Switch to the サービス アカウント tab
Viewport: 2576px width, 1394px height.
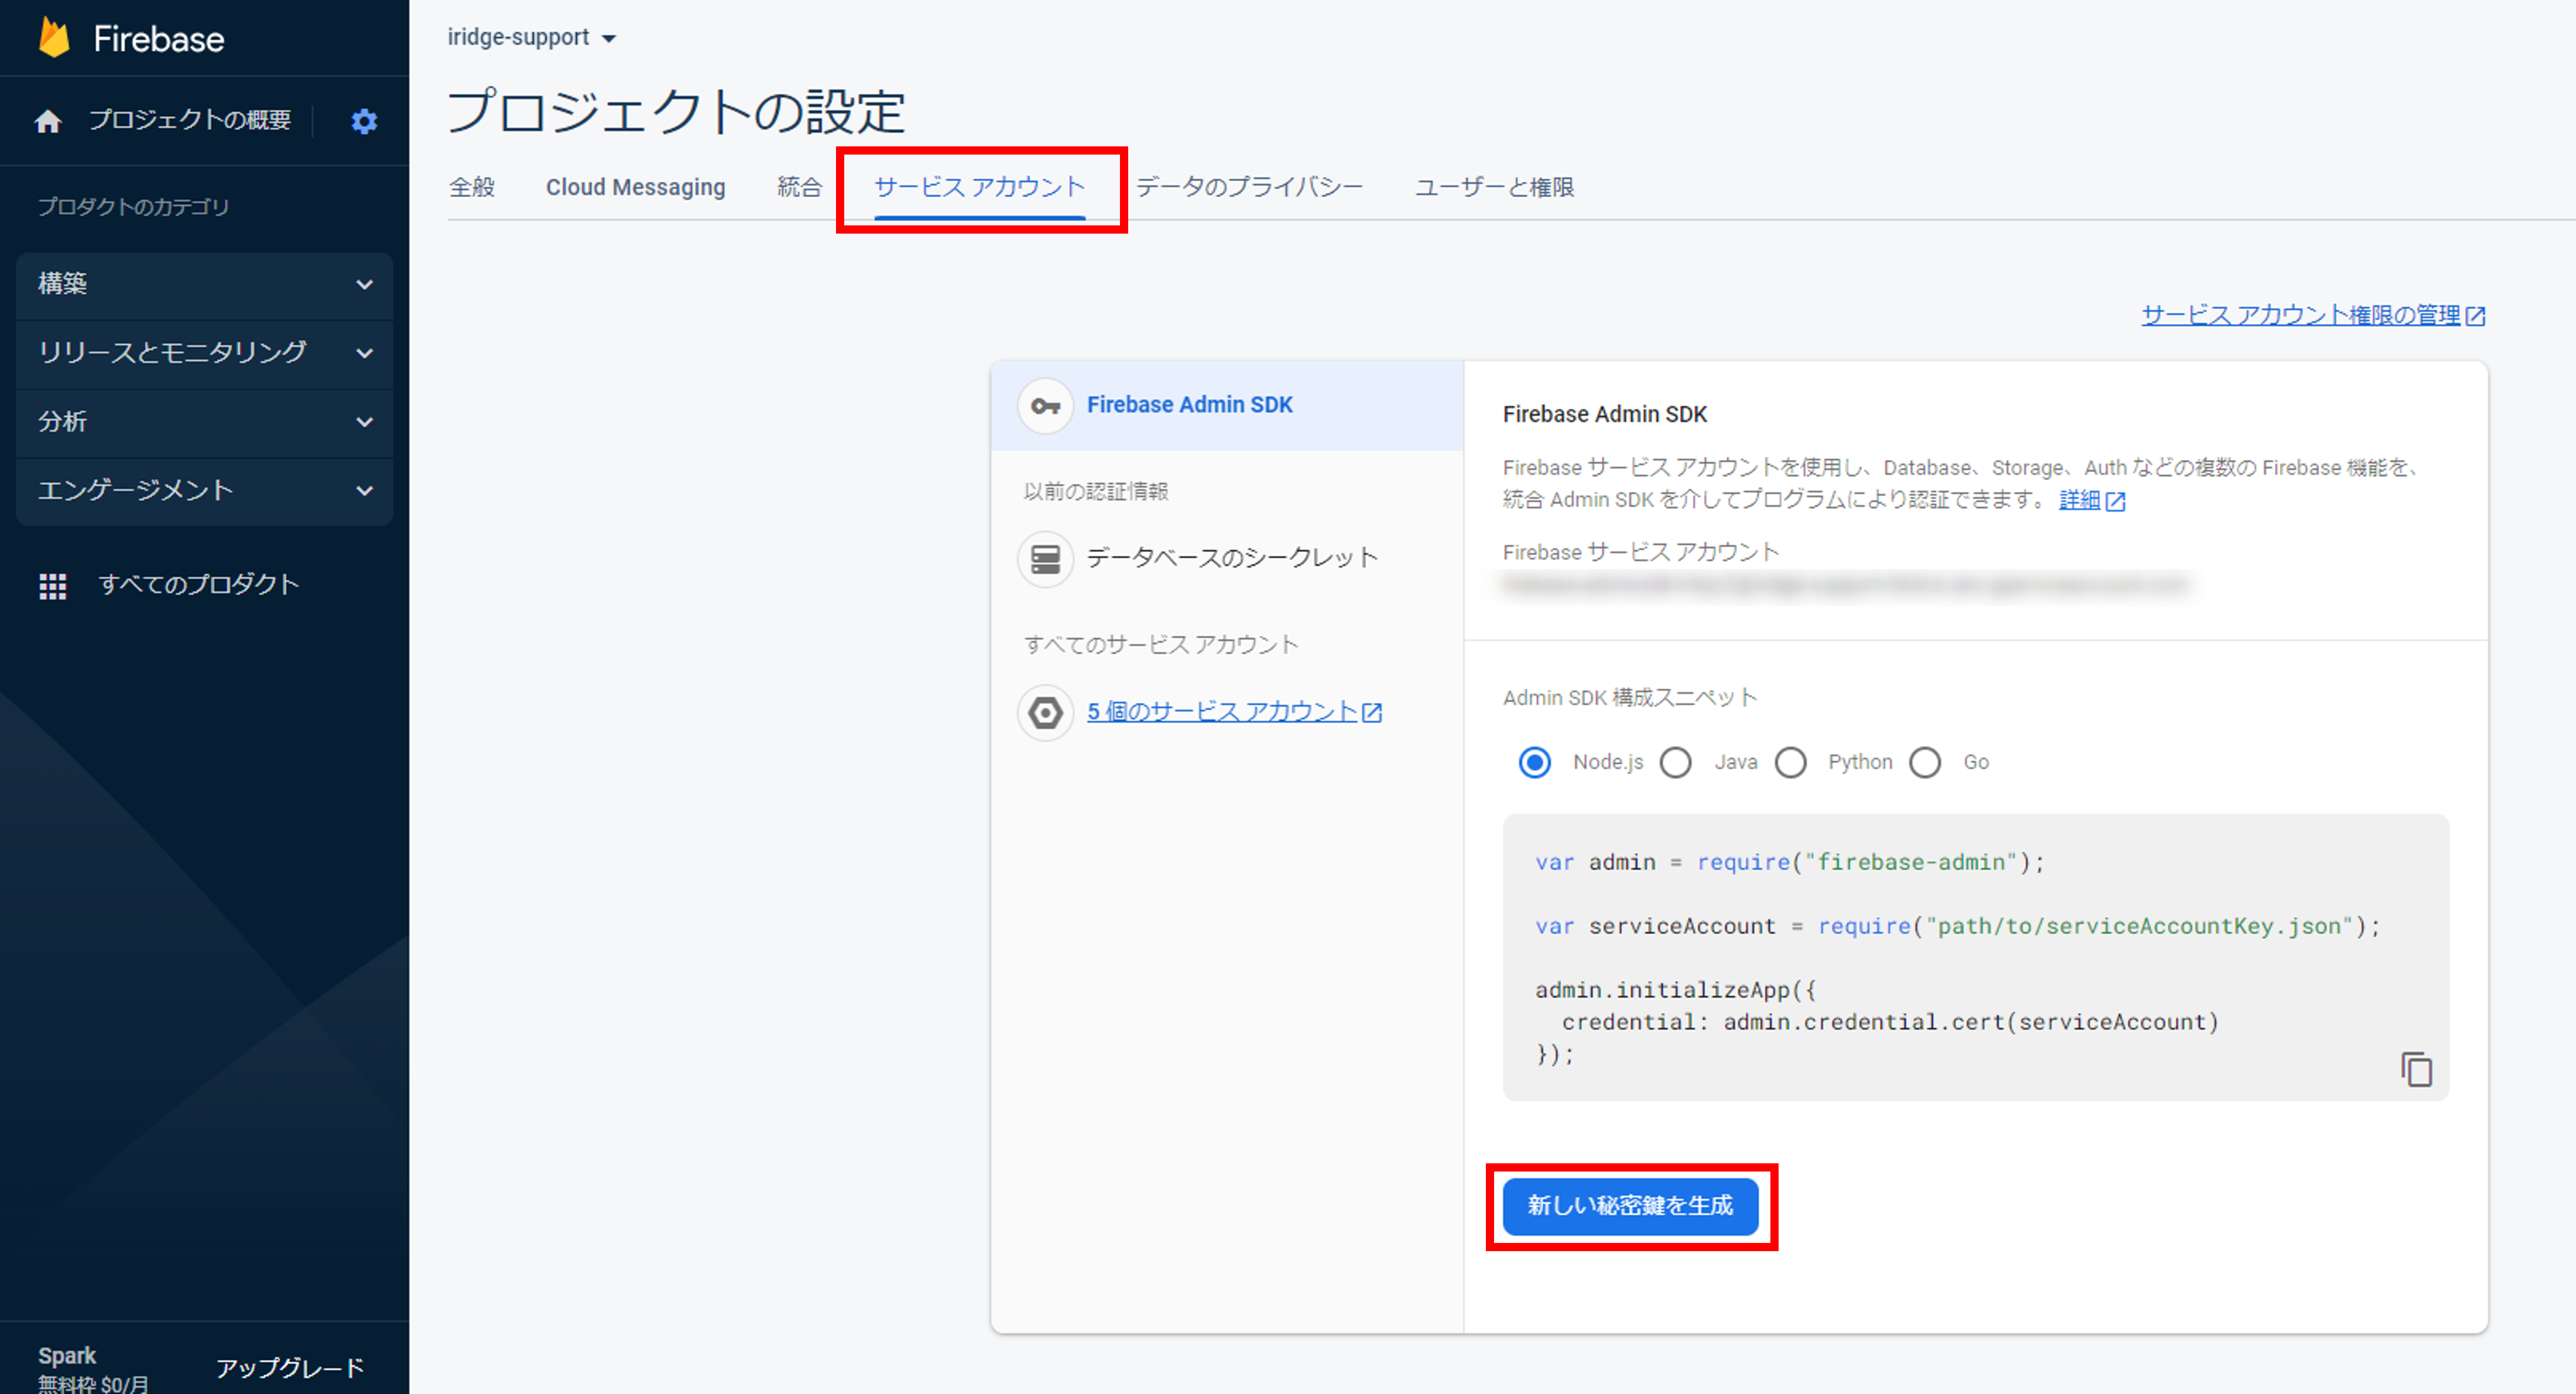point(980,187)
